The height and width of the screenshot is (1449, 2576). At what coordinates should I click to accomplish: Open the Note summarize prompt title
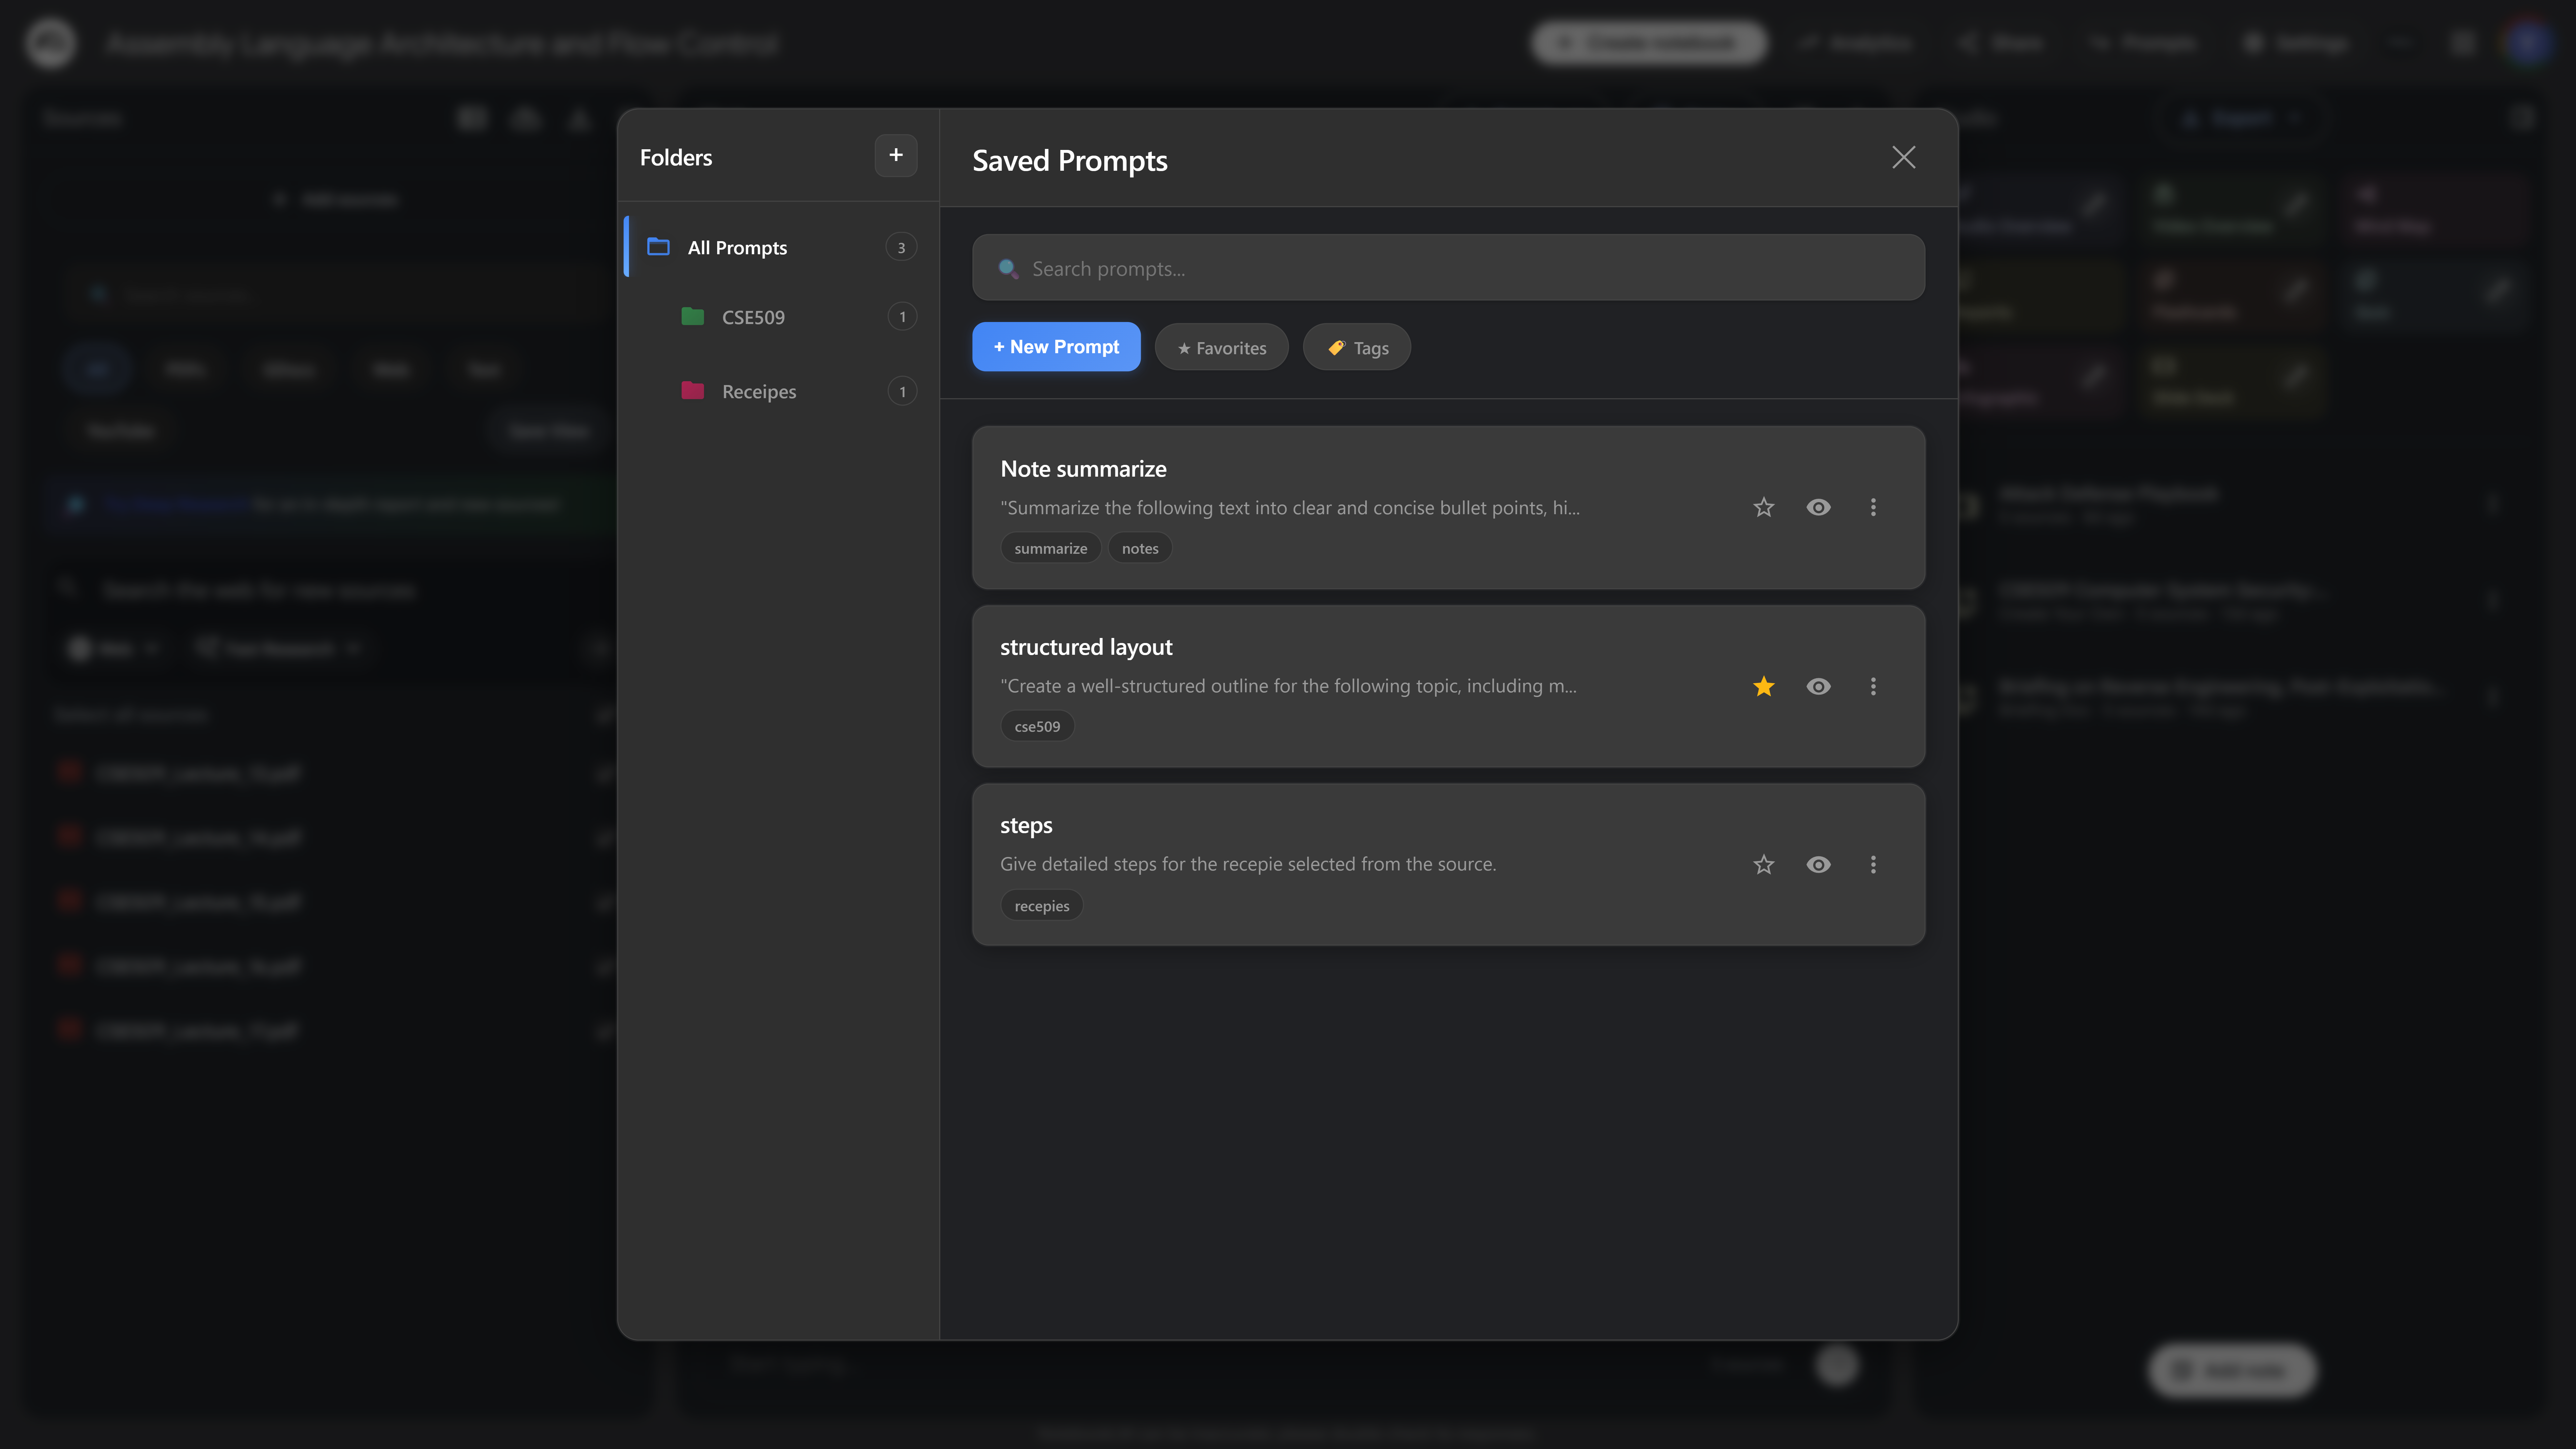click(x=1083, y=469)
